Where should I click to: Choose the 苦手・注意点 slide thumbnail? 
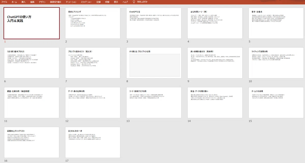(x=276, y=23)
